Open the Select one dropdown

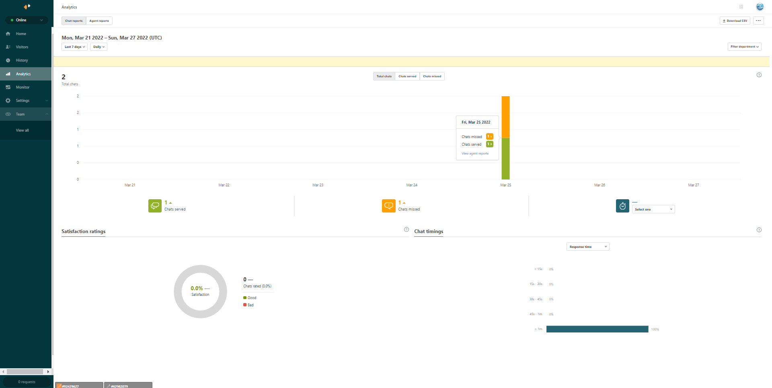point(653,209)
